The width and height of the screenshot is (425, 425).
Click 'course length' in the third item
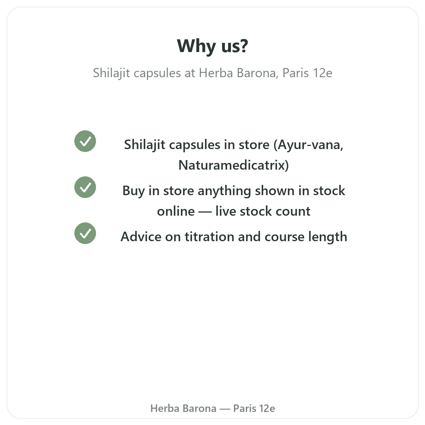click(306, 237)
